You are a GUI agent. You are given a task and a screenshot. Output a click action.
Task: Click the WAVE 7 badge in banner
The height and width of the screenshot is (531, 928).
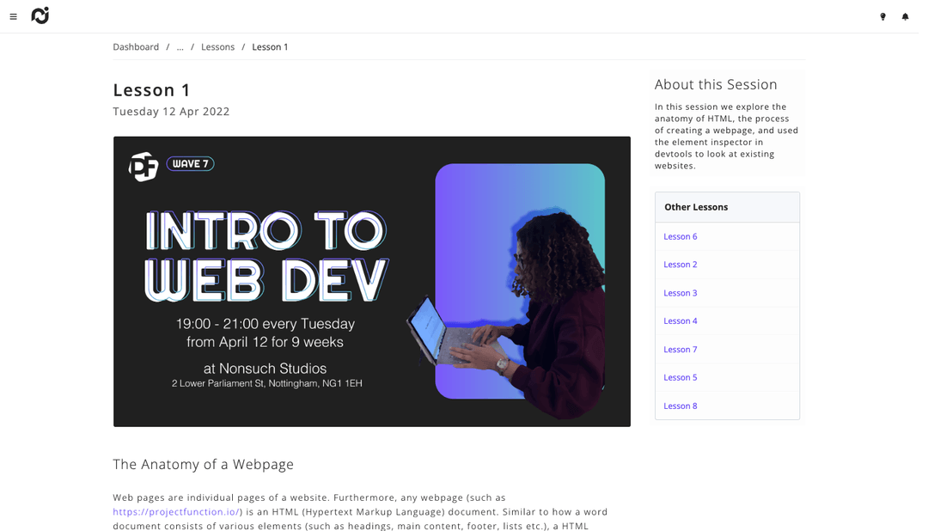tap(190, 163)
